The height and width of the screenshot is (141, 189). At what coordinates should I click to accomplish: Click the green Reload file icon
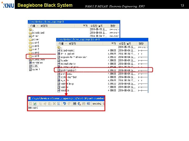35,104
